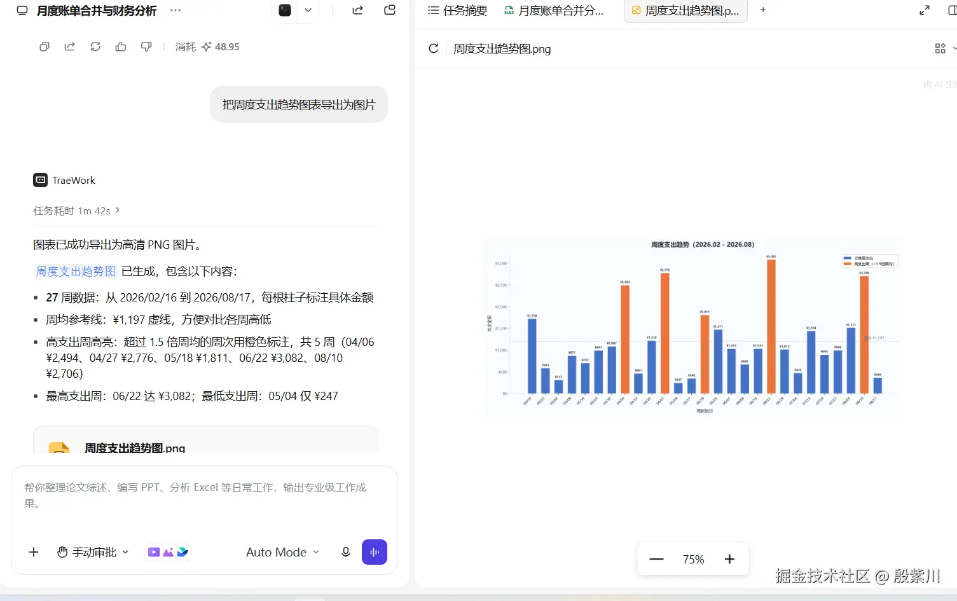Click the line 图表已成功导出为高清 PNG 图片。
957x601 pixels.
tap(118, 245)
